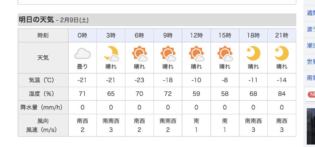Screen dimensions: 315x147
Task: Open the 雨雲 sidebar link
Action: [311, 78]
